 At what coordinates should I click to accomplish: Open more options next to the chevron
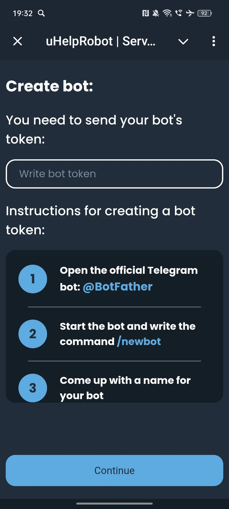(x=213, y=41)
